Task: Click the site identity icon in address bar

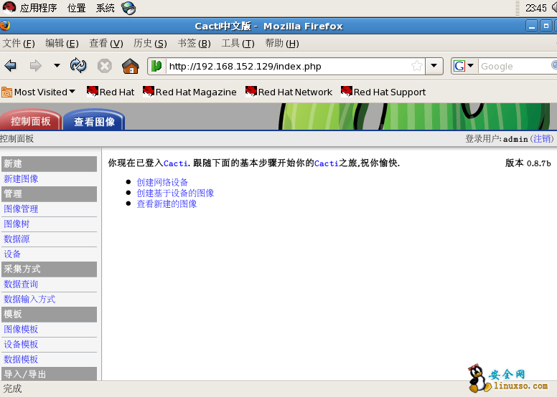Action: pos(156,66)
